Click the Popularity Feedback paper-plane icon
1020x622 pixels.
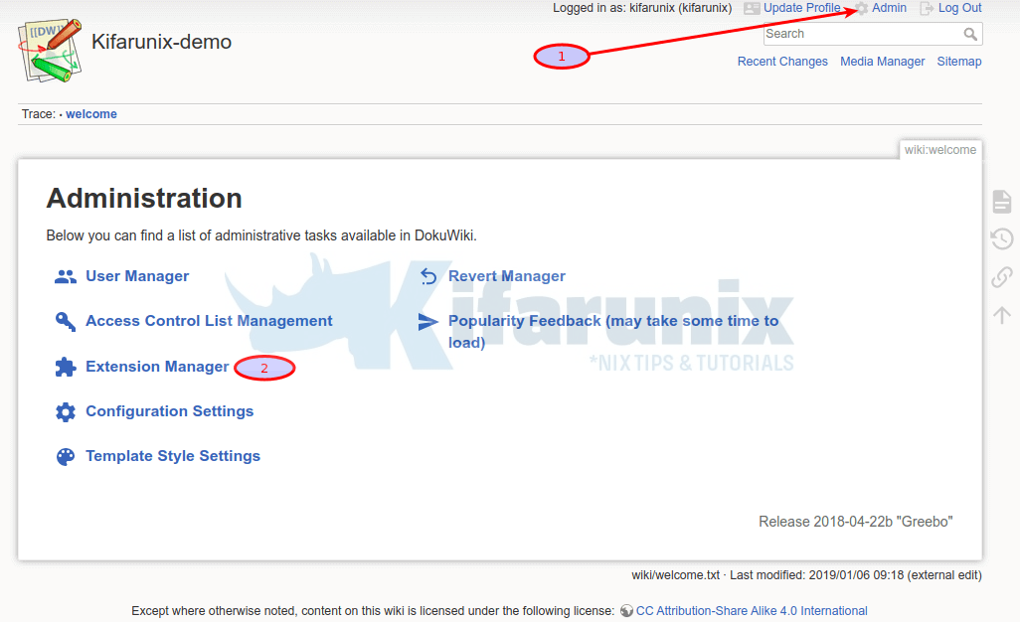click(x=427, y=322)
